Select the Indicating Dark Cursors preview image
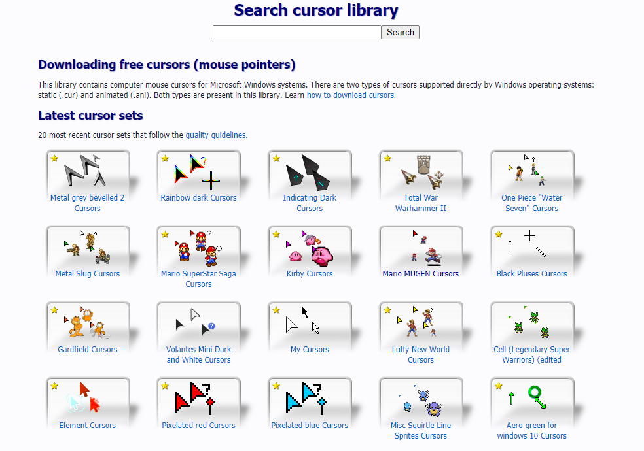644x451 pixels. [x=308, y=172]
